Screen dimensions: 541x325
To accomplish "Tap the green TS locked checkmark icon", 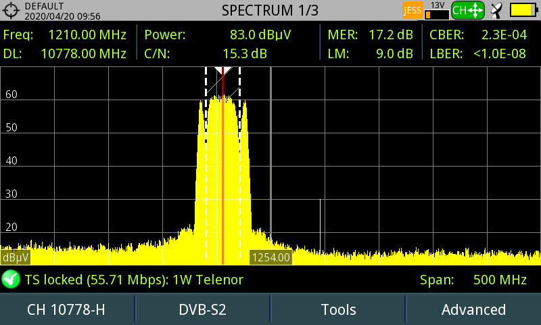I will [x=11, y=279].
